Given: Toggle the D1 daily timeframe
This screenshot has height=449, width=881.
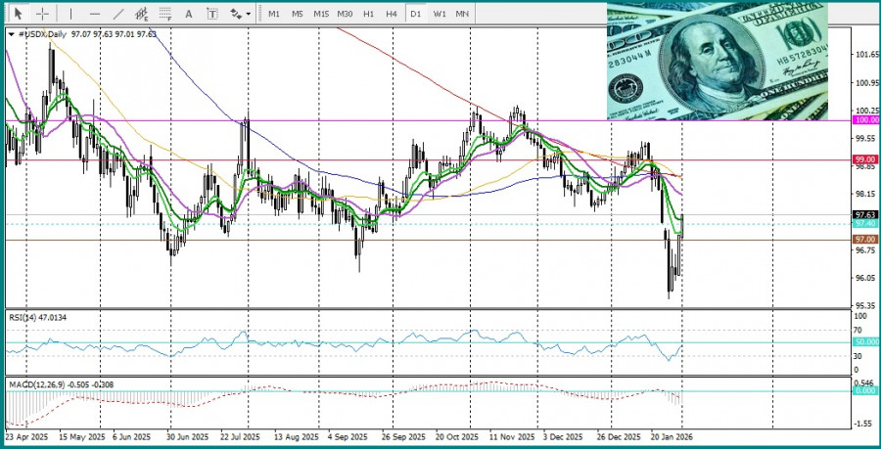Looking at the screenshot, I should click(x=415, y=14).
